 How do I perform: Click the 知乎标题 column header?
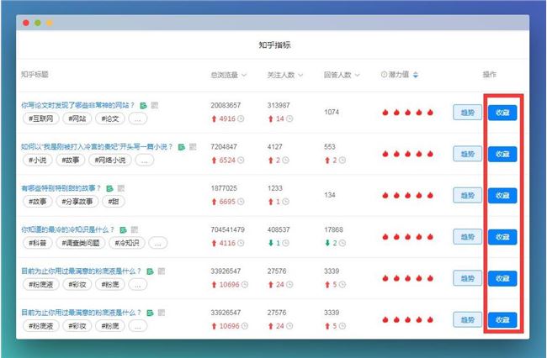coord(35,75)
